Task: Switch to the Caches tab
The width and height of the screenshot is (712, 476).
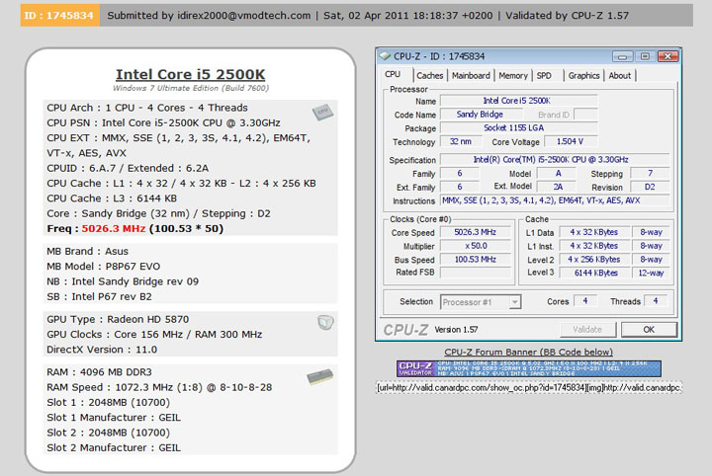Action: point(429,76)
